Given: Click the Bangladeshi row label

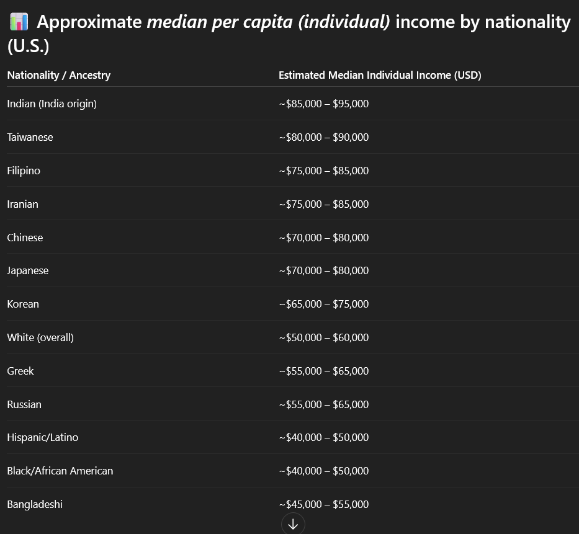Looking at the screenshot, I should [35, 504].
